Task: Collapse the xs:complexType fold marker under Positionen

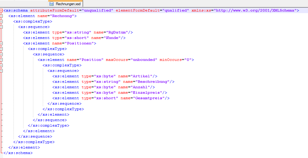Action: tap(1, 49)
